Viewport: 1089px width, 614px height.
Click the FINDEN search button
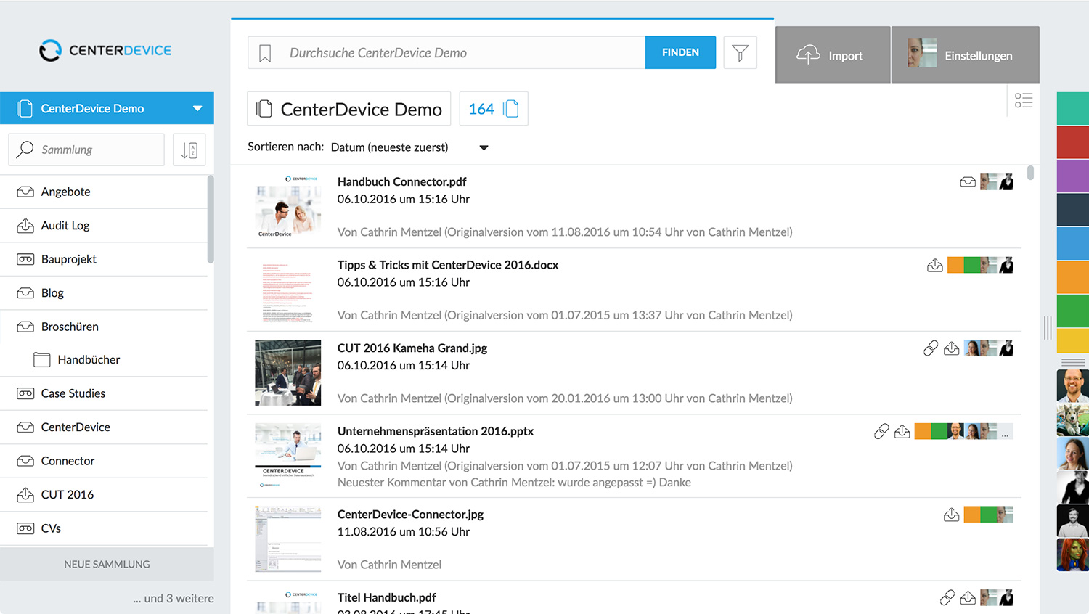680,52
